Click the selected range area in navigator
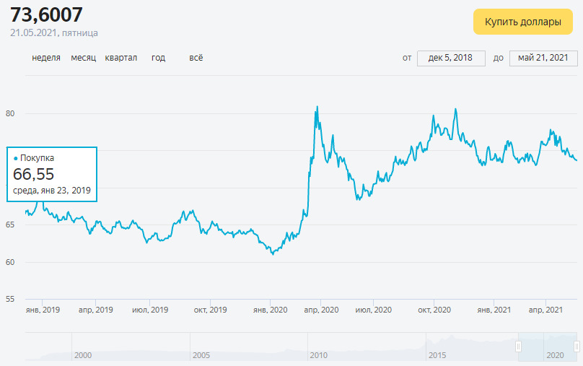The width and height of the screenshot is (583, 366). 548,347
